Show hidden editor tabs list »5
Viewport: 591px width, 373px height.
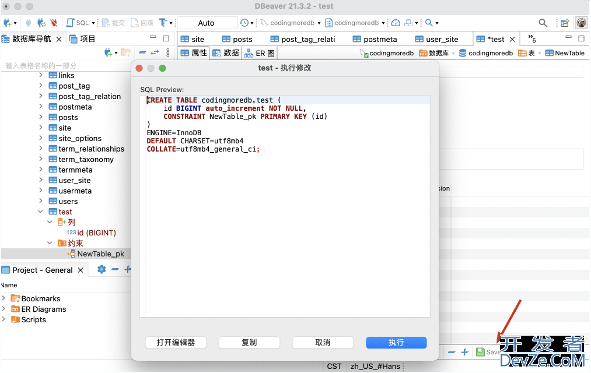pyautogui.click(x=532, y=39)
